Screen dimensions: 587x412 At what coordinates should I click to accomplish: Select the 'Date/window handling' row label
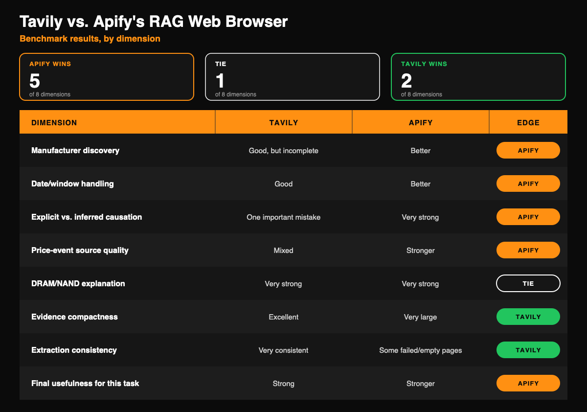pos(72,183)
